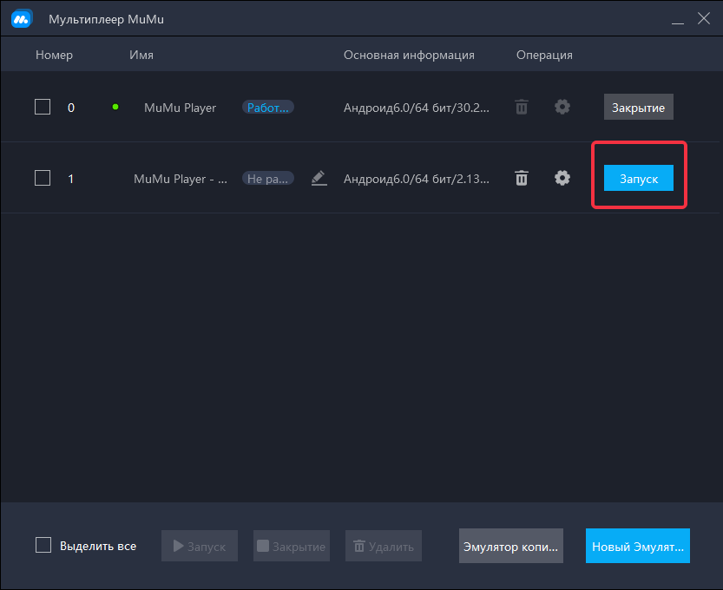Click the 'Не ра...' status badge
Viewport: 723px width, 590px height.
pos(268,179)
